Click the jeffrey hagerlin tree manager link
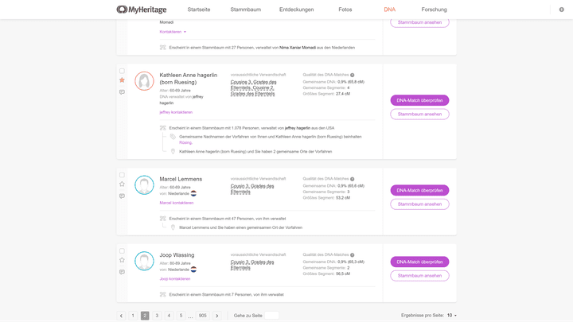 [x=298, y=128]
